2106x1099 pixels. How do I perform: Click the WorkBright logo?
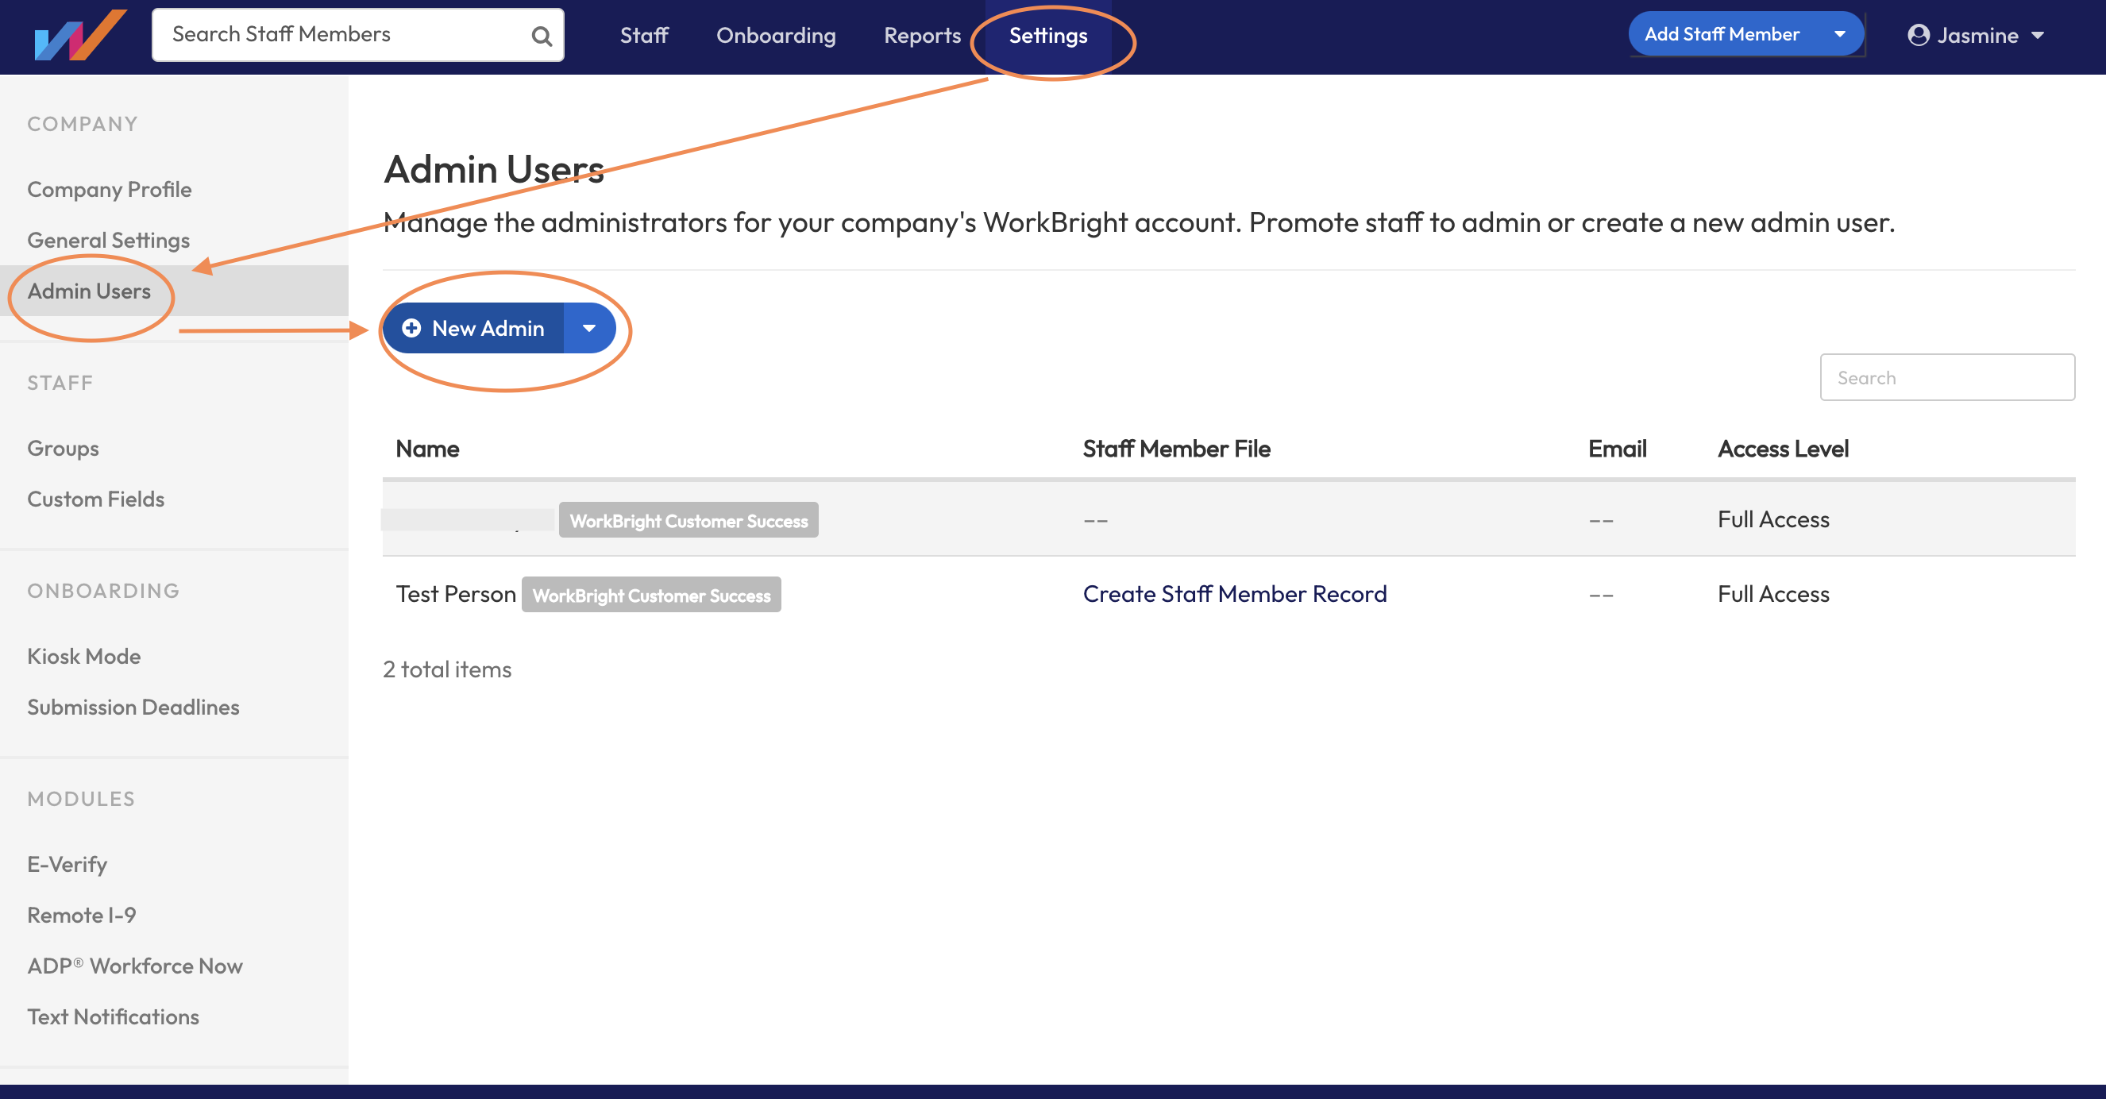79,36
